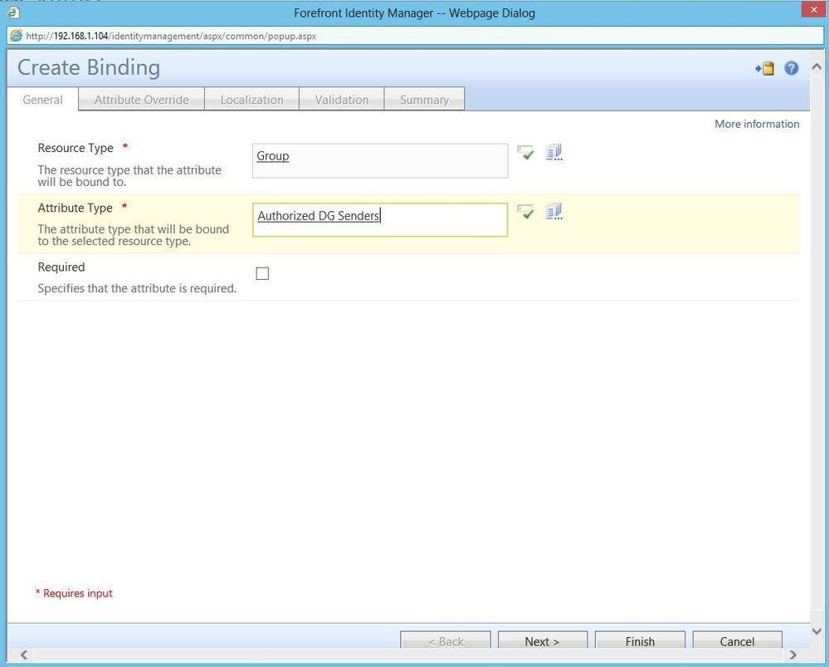Click the horizontal scrollbar left arrow
Image resolution: width=829 pixels, height=667 pixels.
coord(24,655)
